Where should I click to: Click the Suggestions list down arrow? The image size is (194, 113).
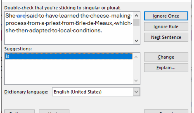[136, 81]
